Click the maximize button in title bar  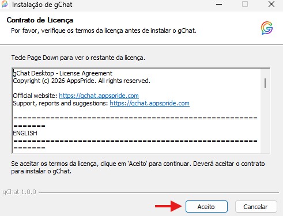pos(245,4)
